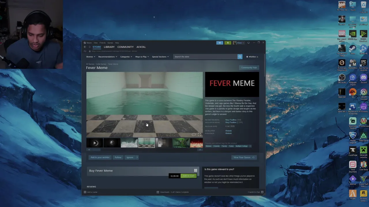Switch to the LIBRARY tab
369x207 pixels.
point(109,47)
